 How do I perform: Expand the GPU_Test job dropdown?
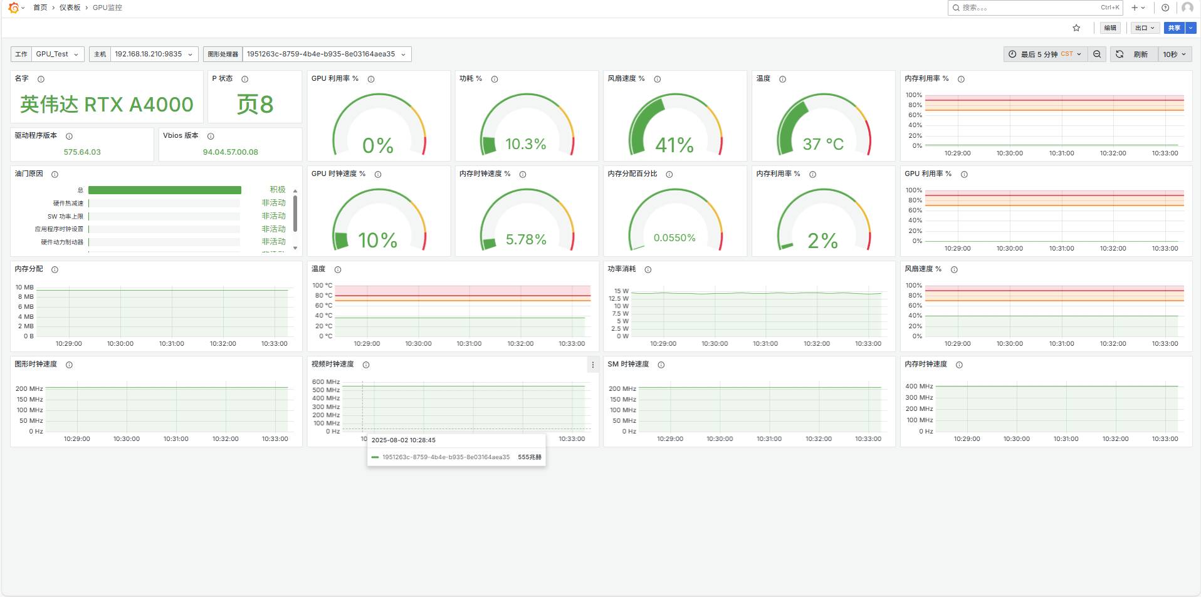coord(58,55)
